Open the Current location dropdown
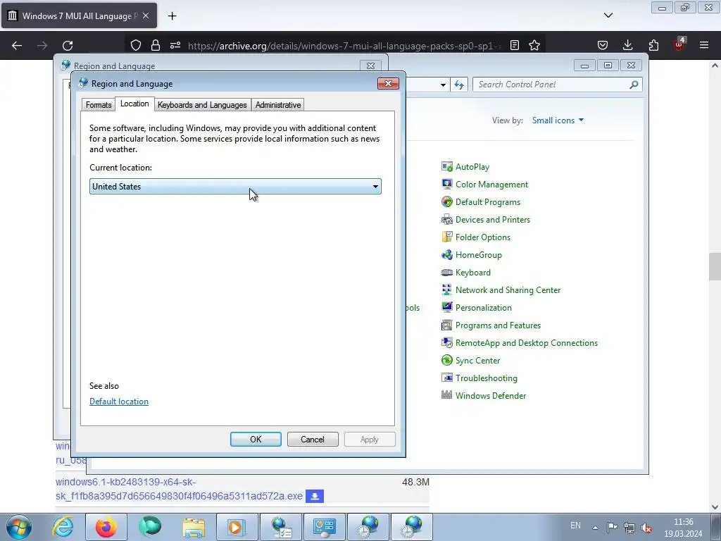The image size is (721, 541). [235, 186]
